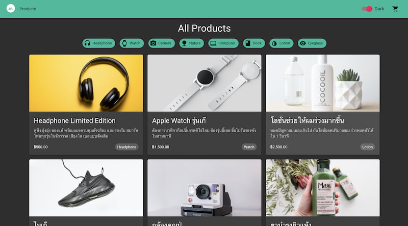Open the white watches product image

point(205,83)
